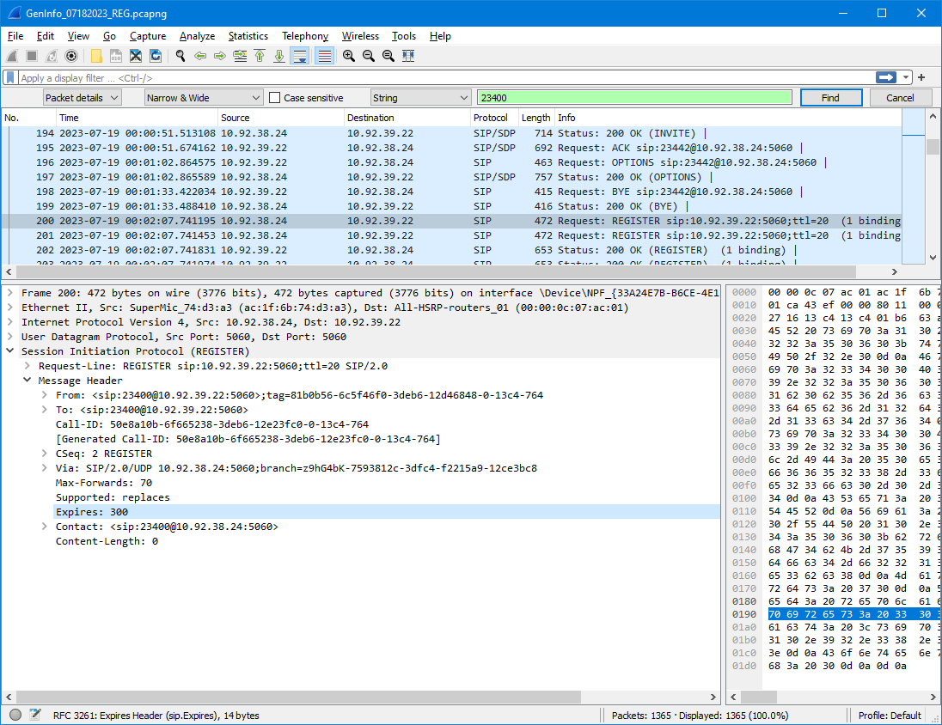Open the Statistics menu

(x=248, y=36)
